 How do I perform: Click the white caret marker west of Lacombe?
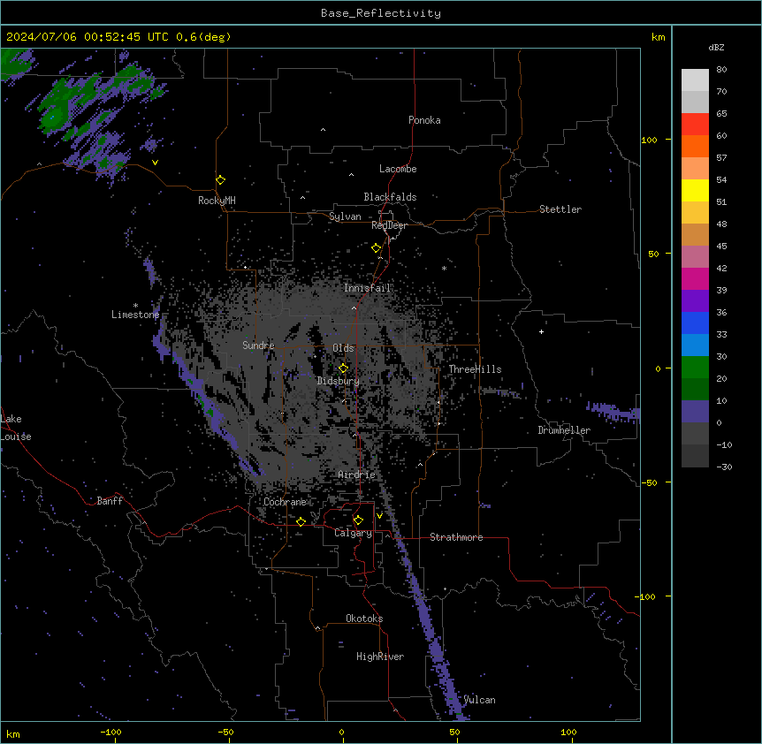(351, 175)
